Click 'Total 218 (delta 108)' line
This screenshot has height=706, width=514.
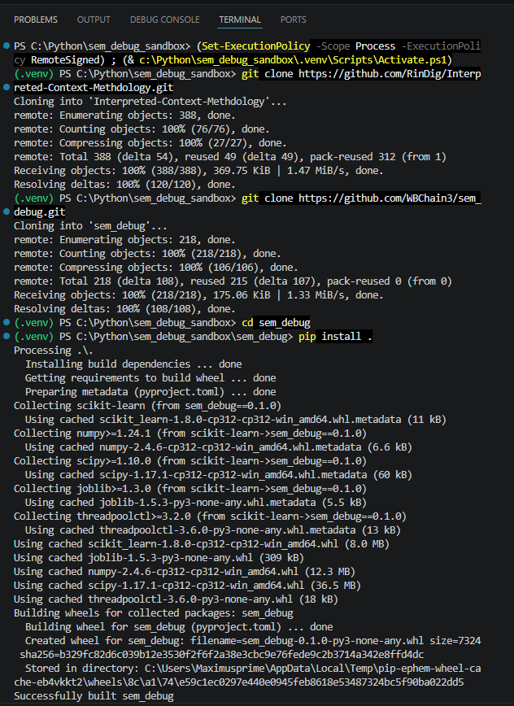233,281
